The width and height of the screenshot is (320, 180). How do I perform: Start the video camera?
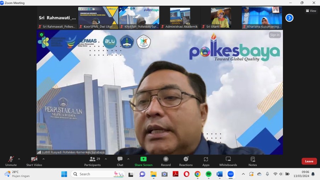(34, 161)
